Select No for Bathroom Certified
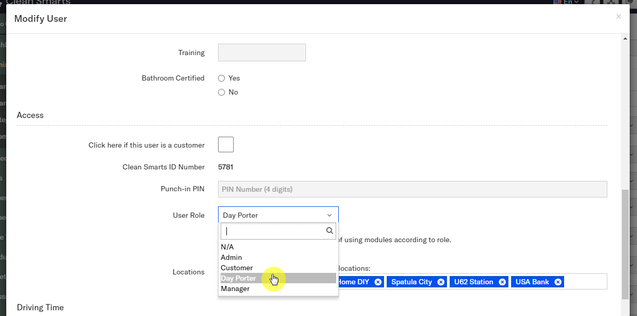This screenshot has width=637, height=316. [222, 92]
